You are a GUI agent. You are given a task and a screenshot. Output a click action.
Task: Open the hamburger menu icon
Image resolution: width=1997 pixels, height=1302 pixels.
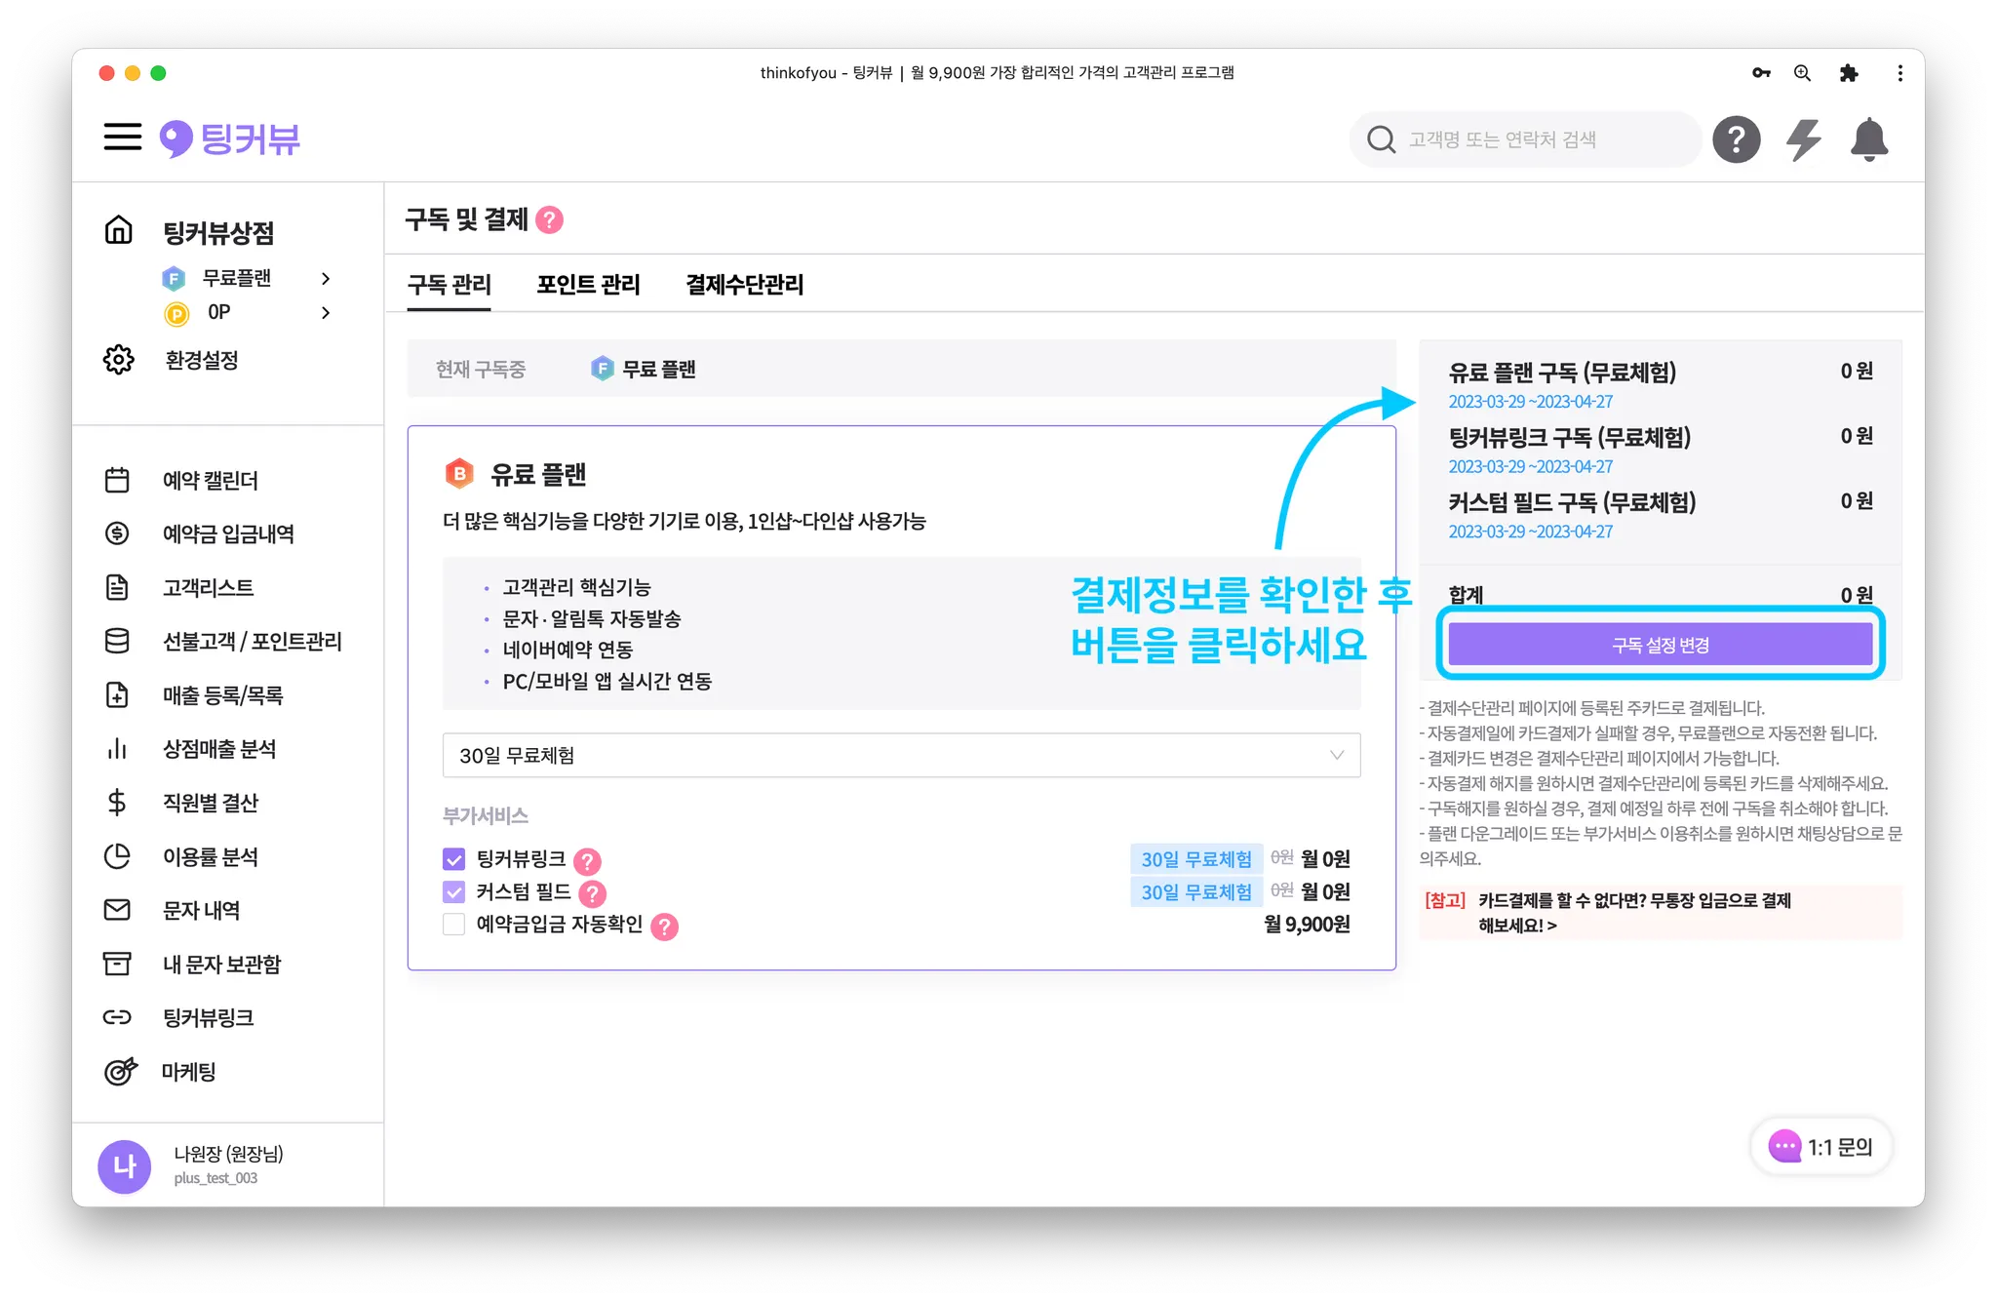[123, 138]
